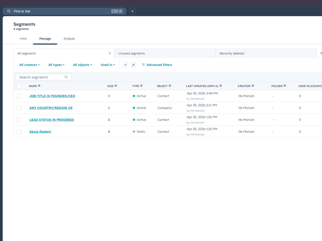Show info for LAST UPDATED column
This screenshot has height=241, width=322.
[x=221, y=86]
